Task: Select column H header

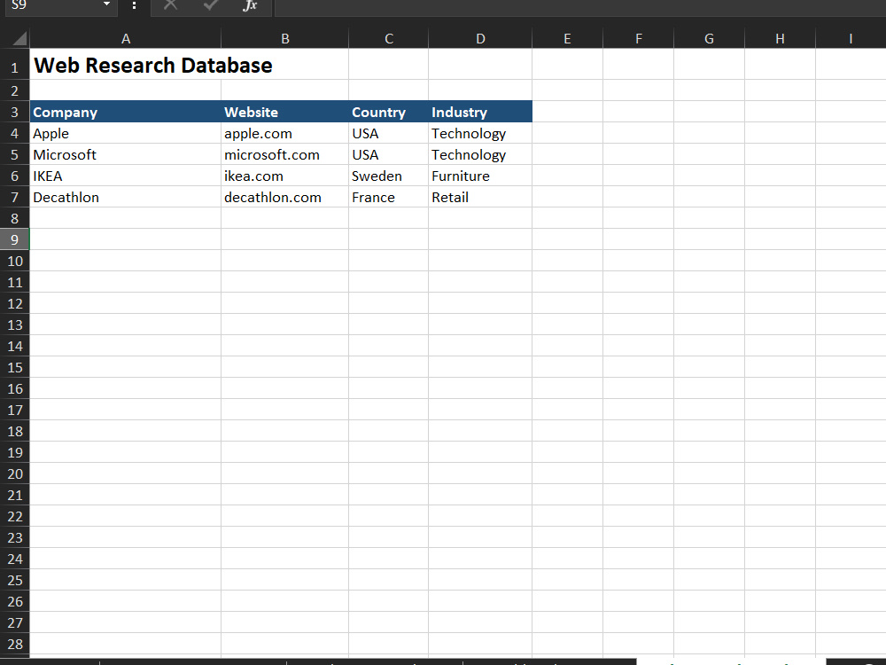Action: [780, 38]
